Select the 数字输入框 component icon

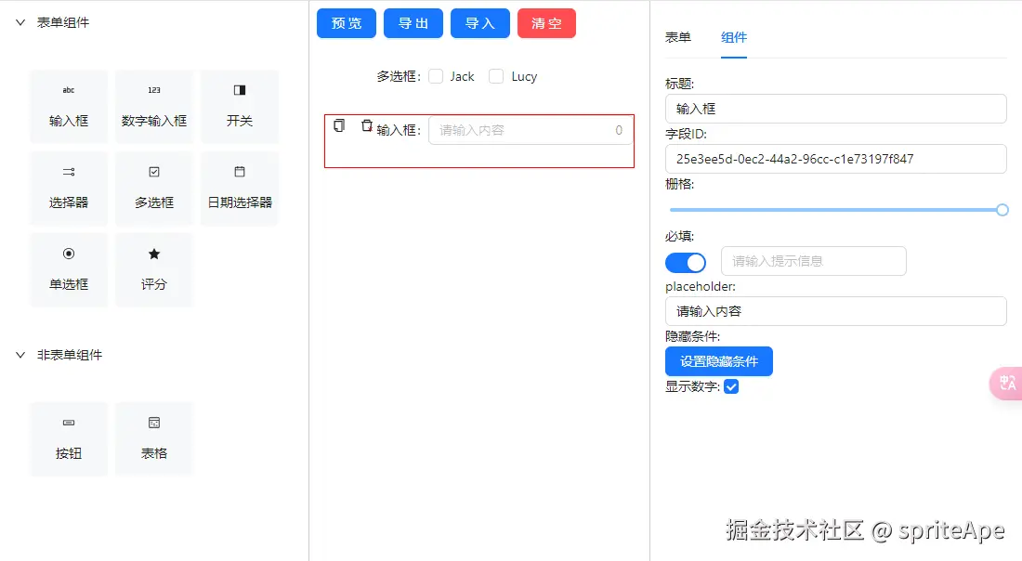pos(154,90)
